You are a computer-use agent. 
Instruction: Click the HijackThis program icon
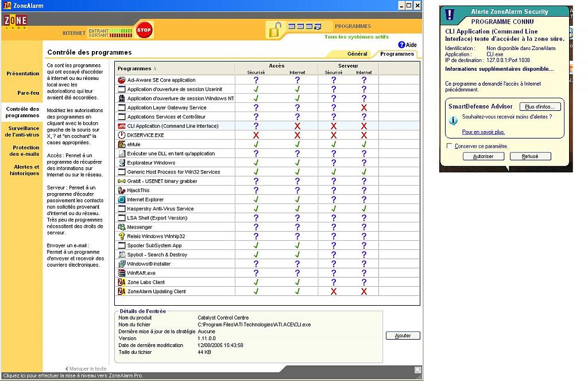tap(122, 190)
